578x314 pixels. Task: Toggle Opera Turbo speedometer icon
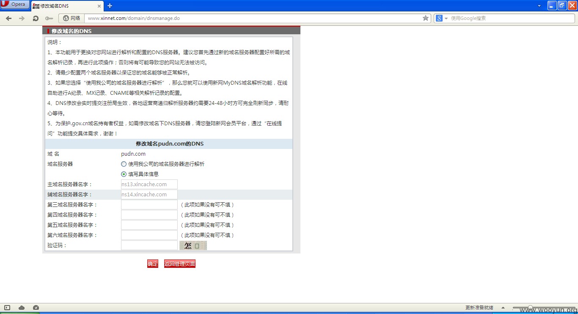(36, 308)
